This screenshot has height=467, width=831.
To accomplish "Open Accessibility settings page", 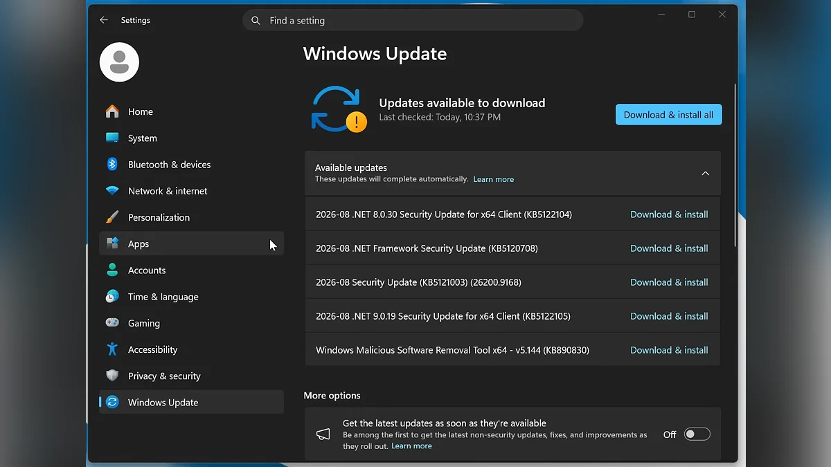I will pyautogui.click(x=191, y=349).
